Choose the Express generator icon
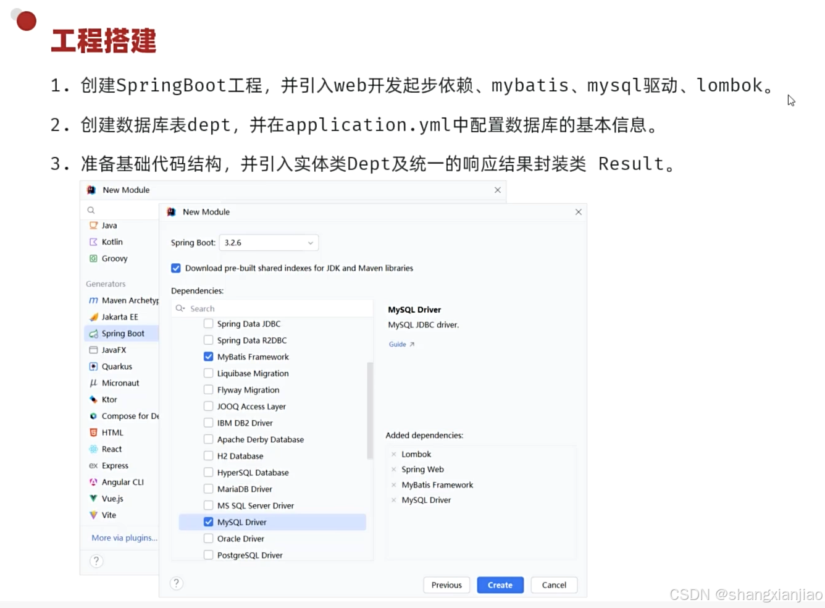The width and height of the screenshot is (825, 608). coord(93,466)
